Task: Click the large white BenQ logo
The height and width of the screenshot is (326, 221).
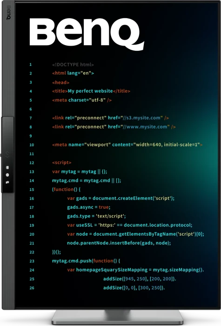Action: (87, 34)
